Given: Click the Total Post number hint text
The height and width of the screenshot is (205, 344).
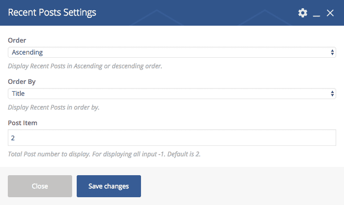Looking at the screenshot, I should 104,154.
